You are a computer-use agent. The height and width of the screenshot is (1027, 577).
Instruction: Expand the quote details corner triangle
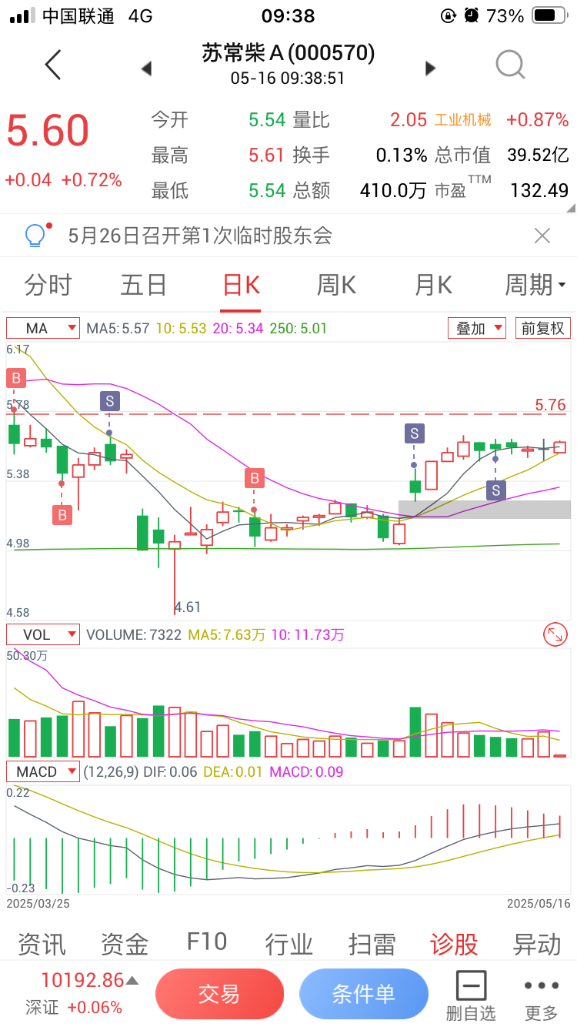coord(570,208)
